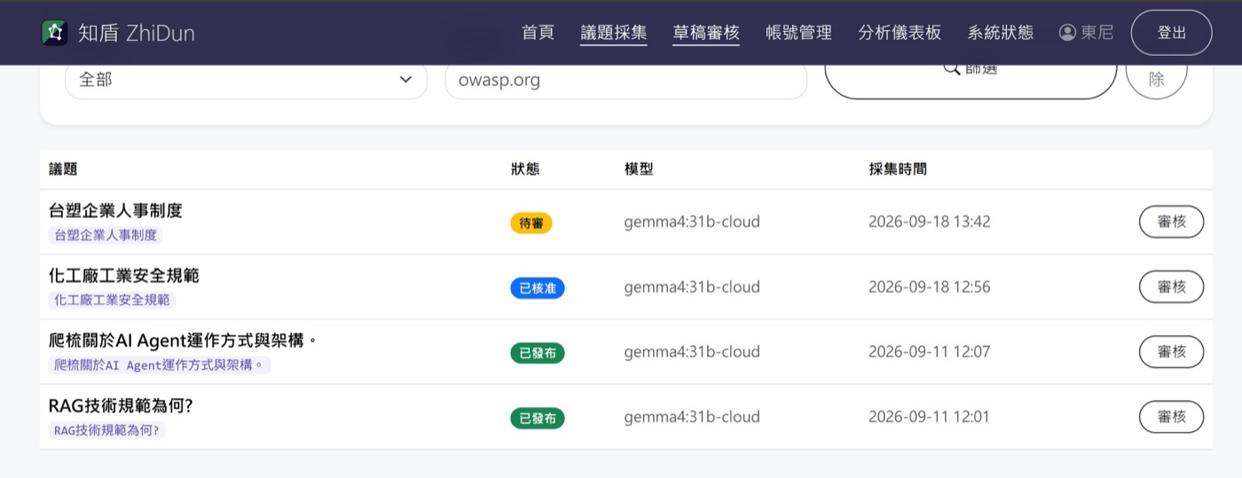Click the RAG技術規範為何? topic title
This screenshot has height=478, width=1242.
122,405
